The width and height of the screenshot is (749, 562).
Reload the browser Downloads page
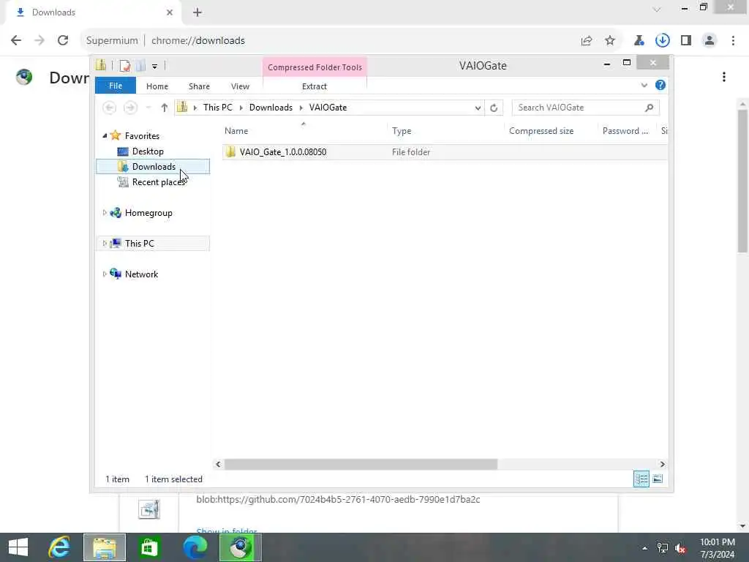63,41
